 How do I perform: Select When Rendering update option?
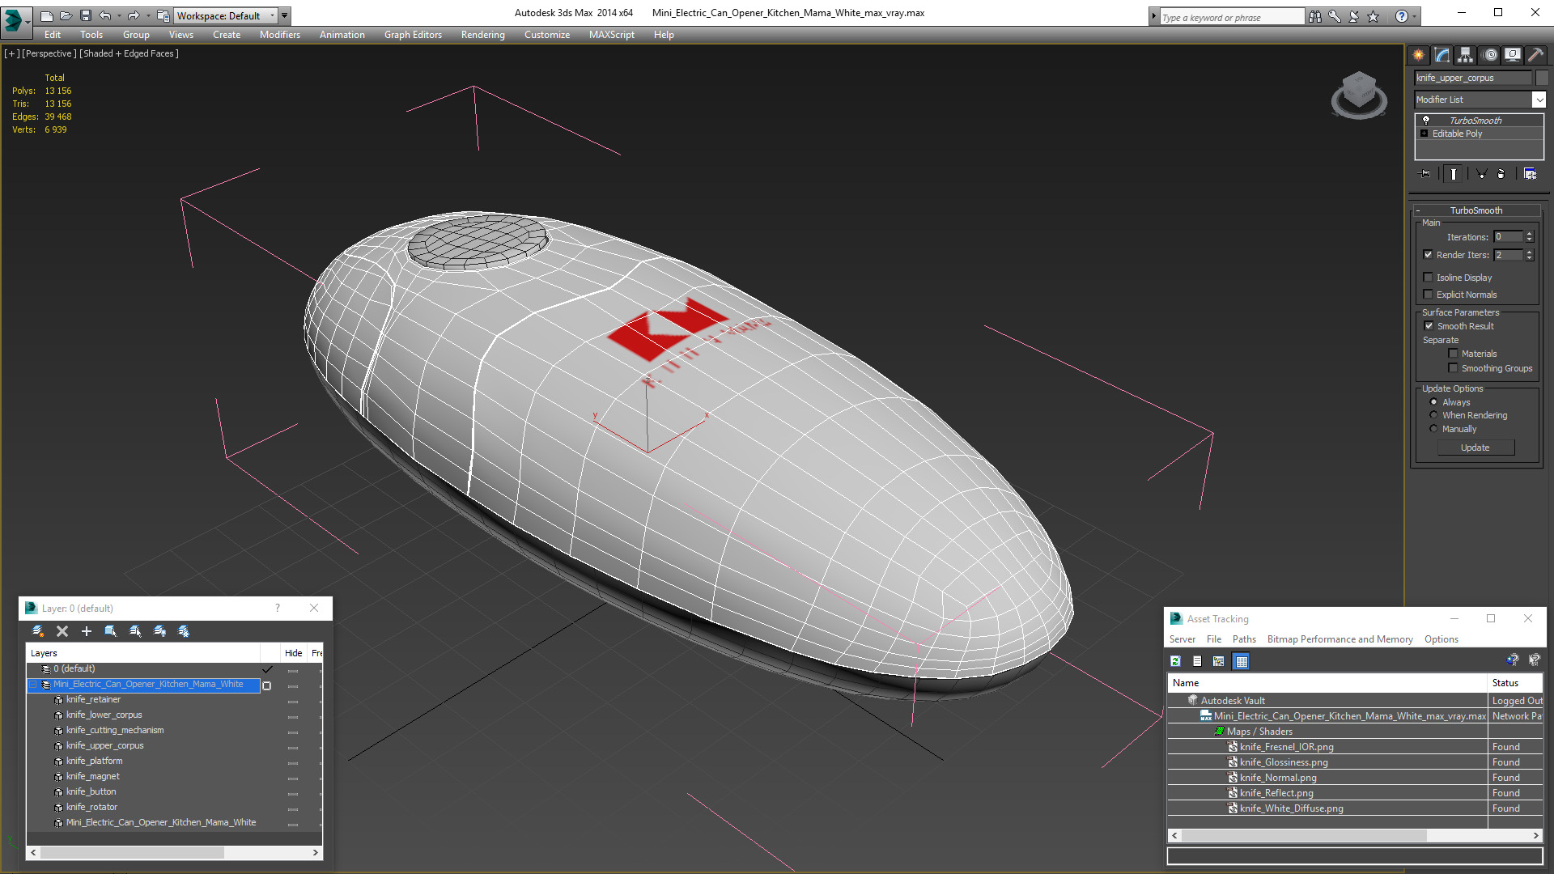pos(1433,415)
